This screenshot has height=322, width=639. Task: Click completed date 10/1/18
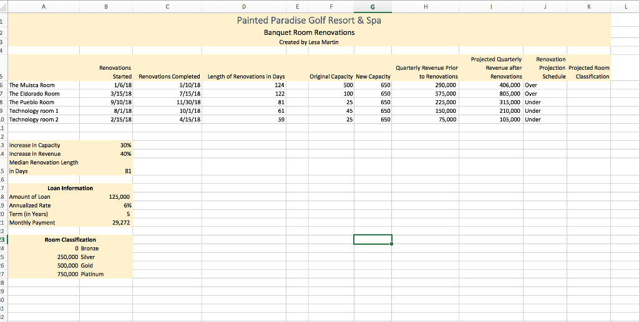(167, 111)
